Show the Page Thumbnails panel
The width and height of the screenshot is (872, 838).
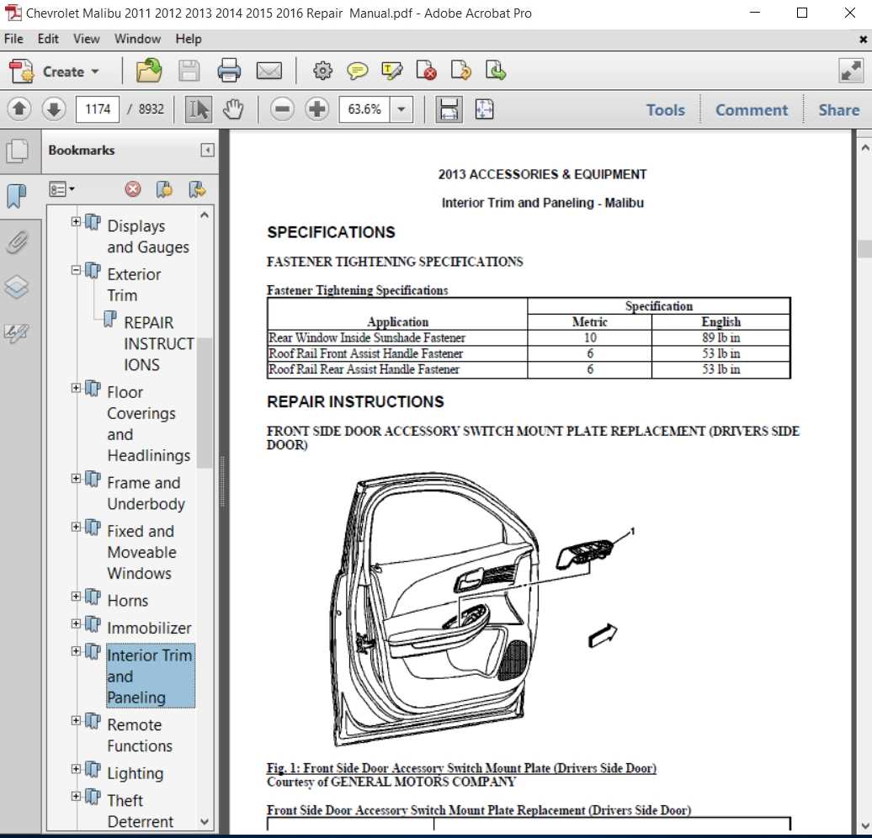(17, 151)
